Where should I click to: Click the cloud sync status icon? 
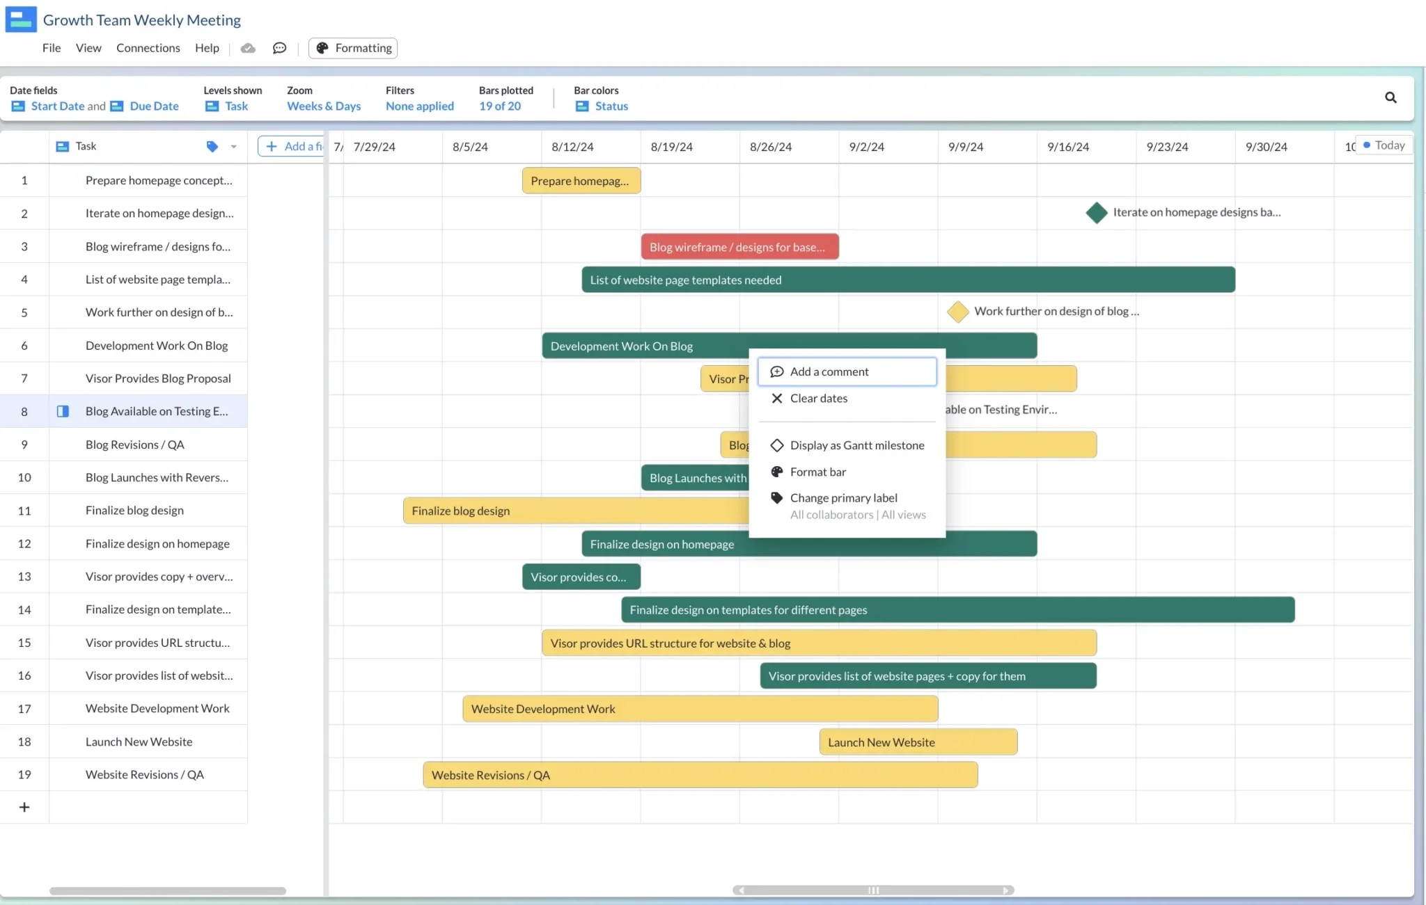248,48
